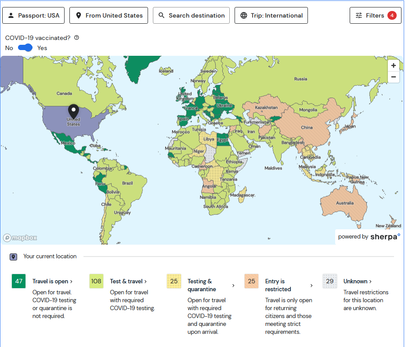Image resolution: width=405 pixels, height=347 pixels.
Task: Select the Yes vaccination label
Action: [42, 48]
